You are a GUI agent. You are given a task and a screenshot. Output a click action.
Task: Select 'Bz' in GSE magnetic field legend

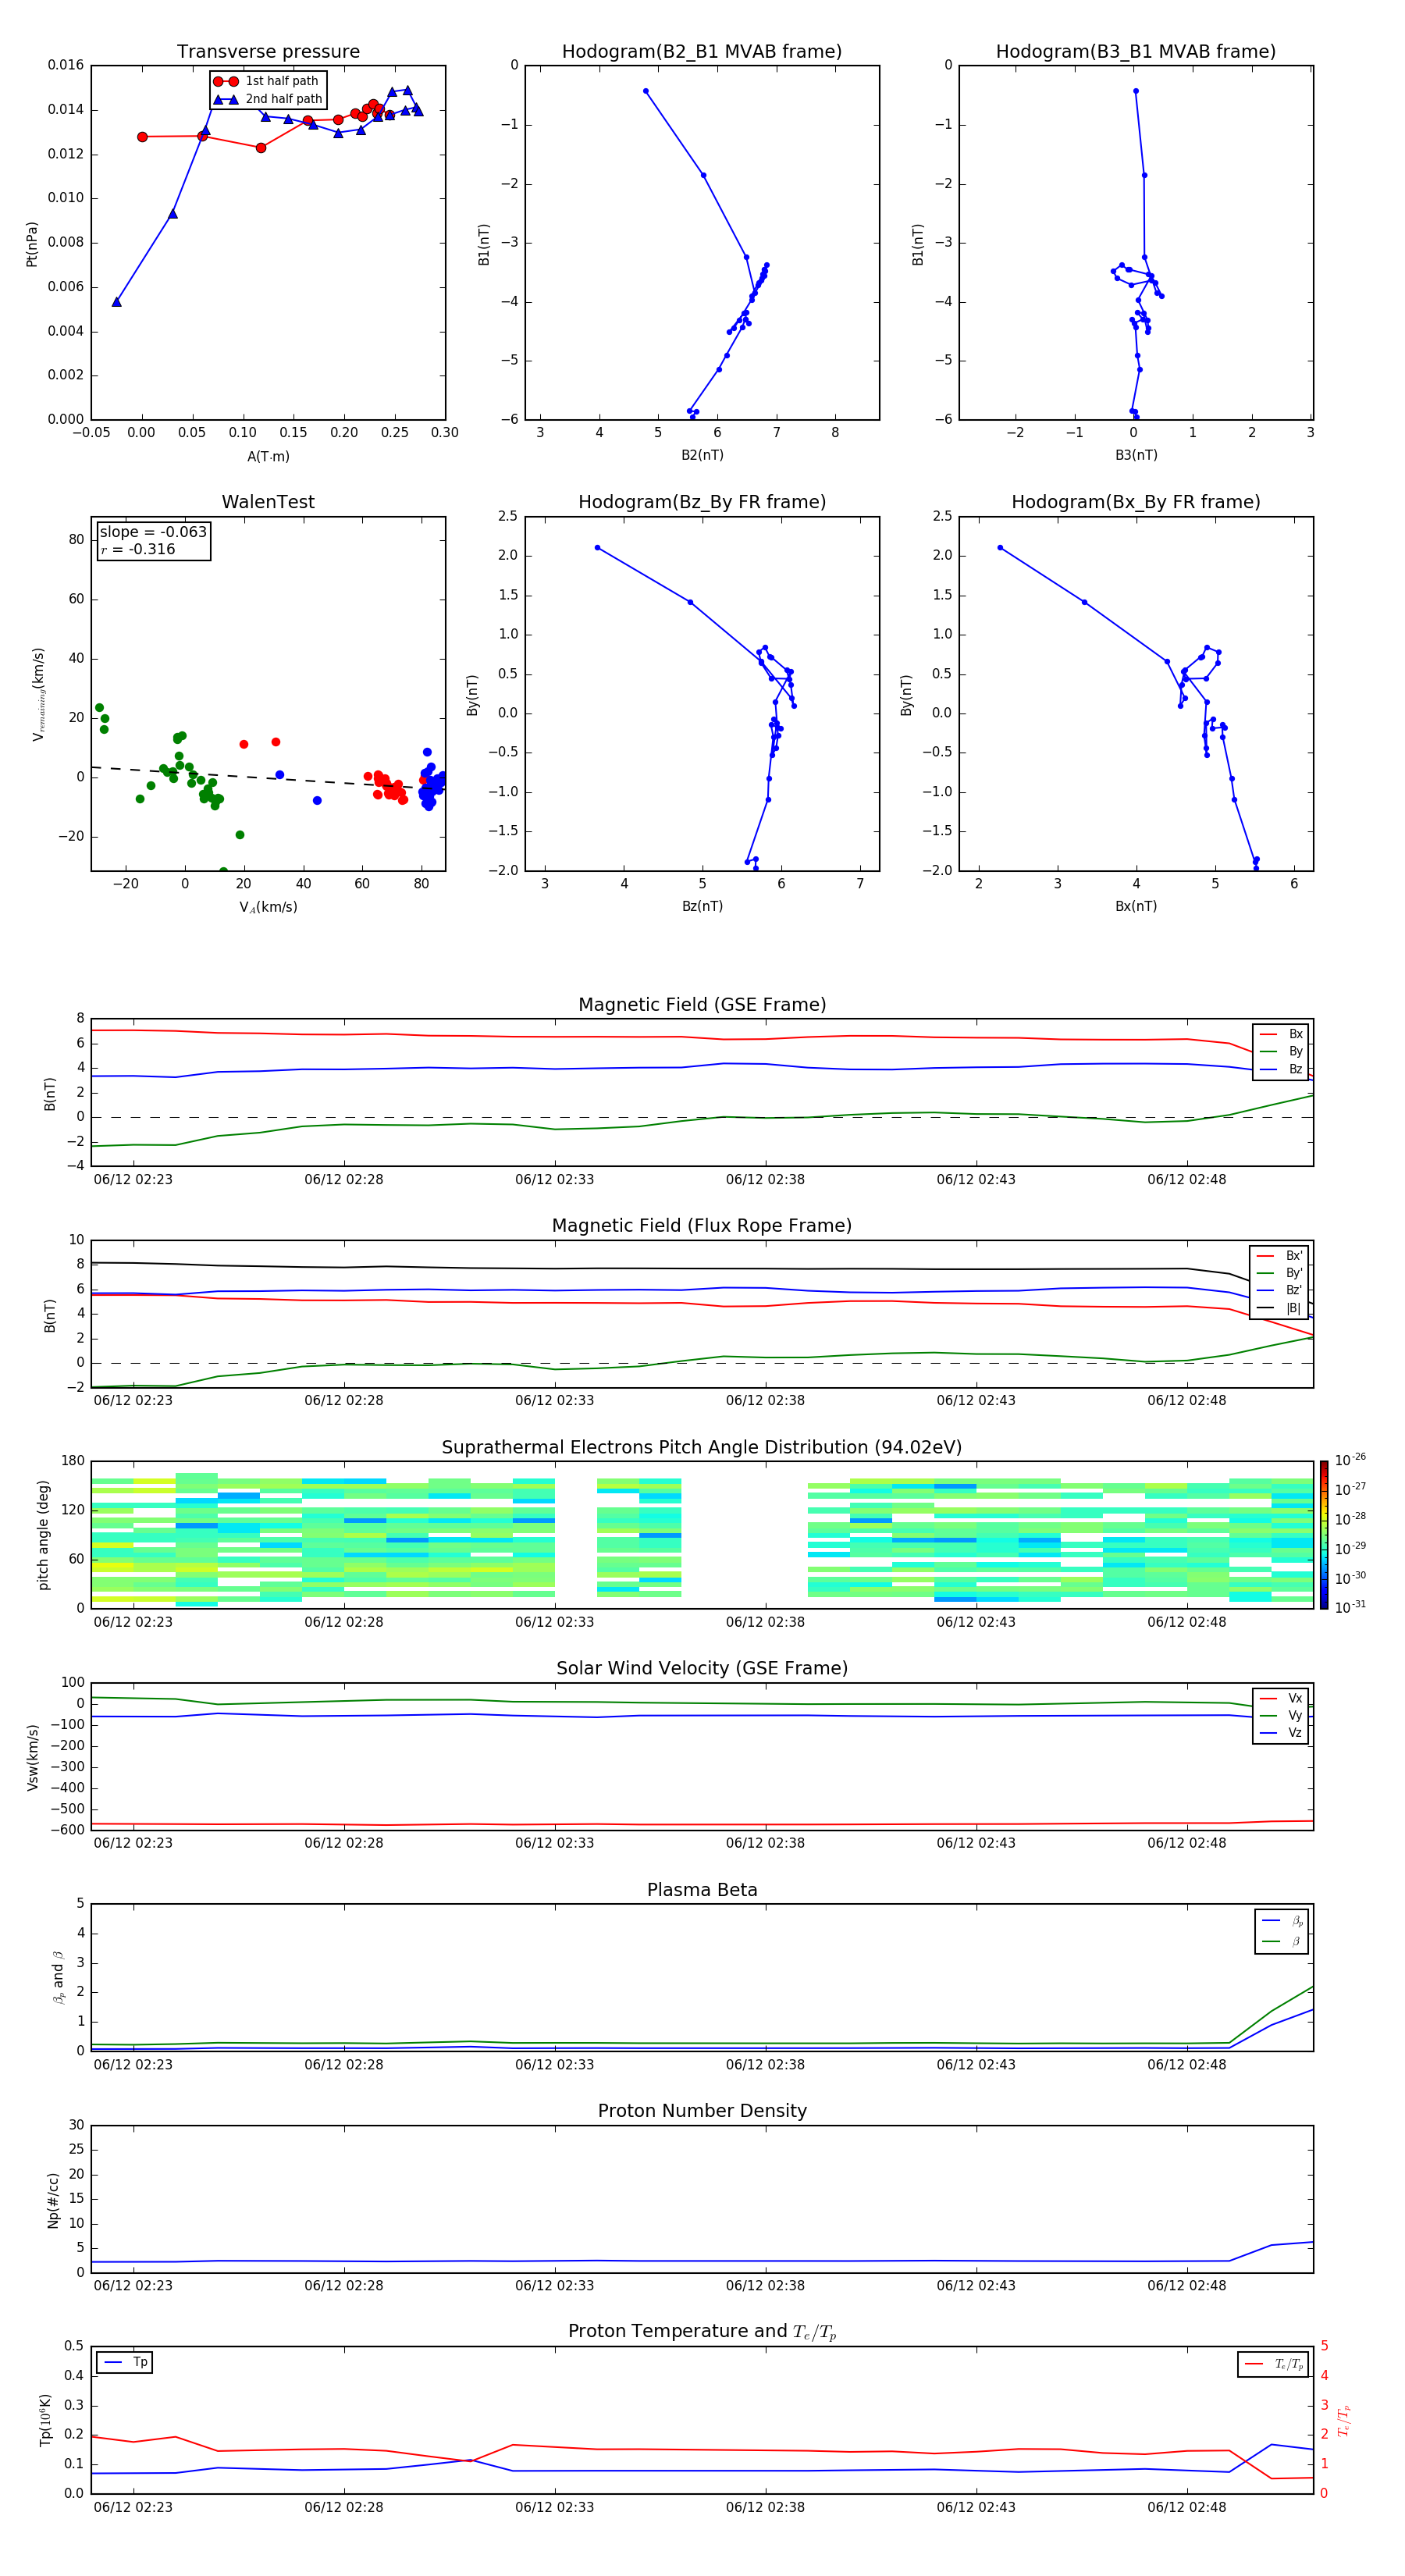pos(1281,1069)
